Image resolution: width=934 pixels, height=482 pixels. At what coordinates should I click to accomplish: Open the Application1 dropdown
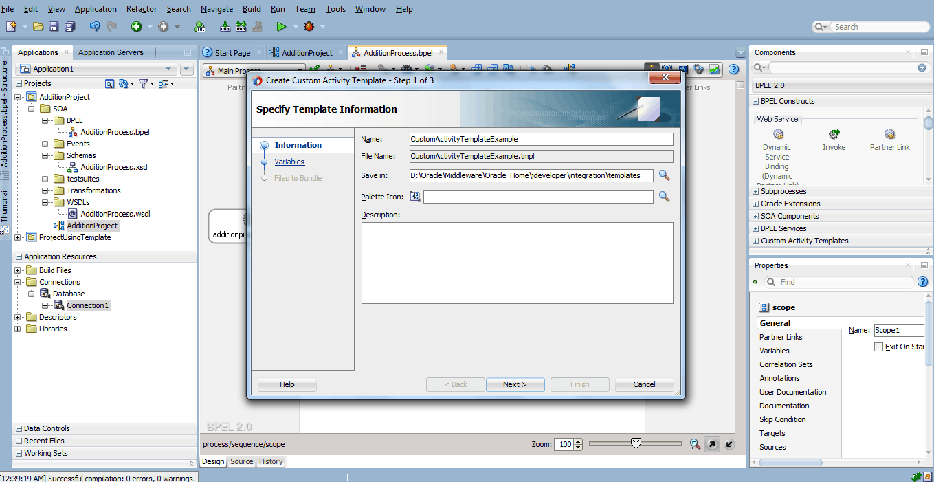tap(168, 69)
